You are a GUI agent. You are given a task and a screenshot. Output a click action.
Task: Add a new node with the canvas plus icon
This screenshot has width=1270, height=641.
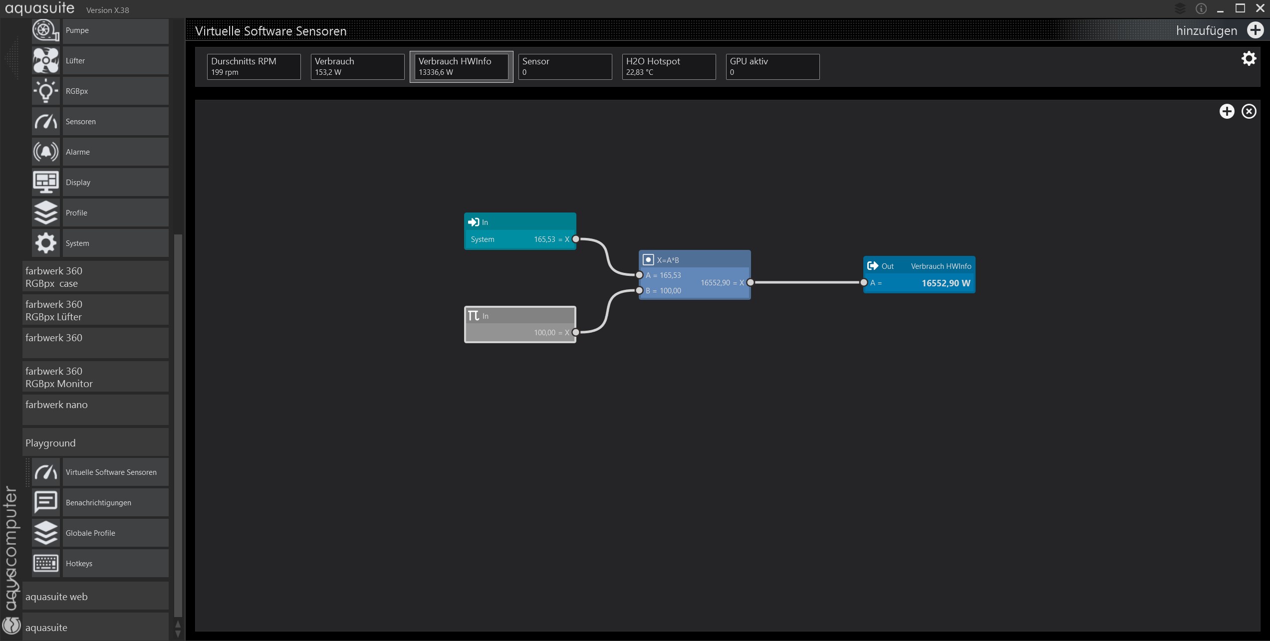(x=1227, y=111)
